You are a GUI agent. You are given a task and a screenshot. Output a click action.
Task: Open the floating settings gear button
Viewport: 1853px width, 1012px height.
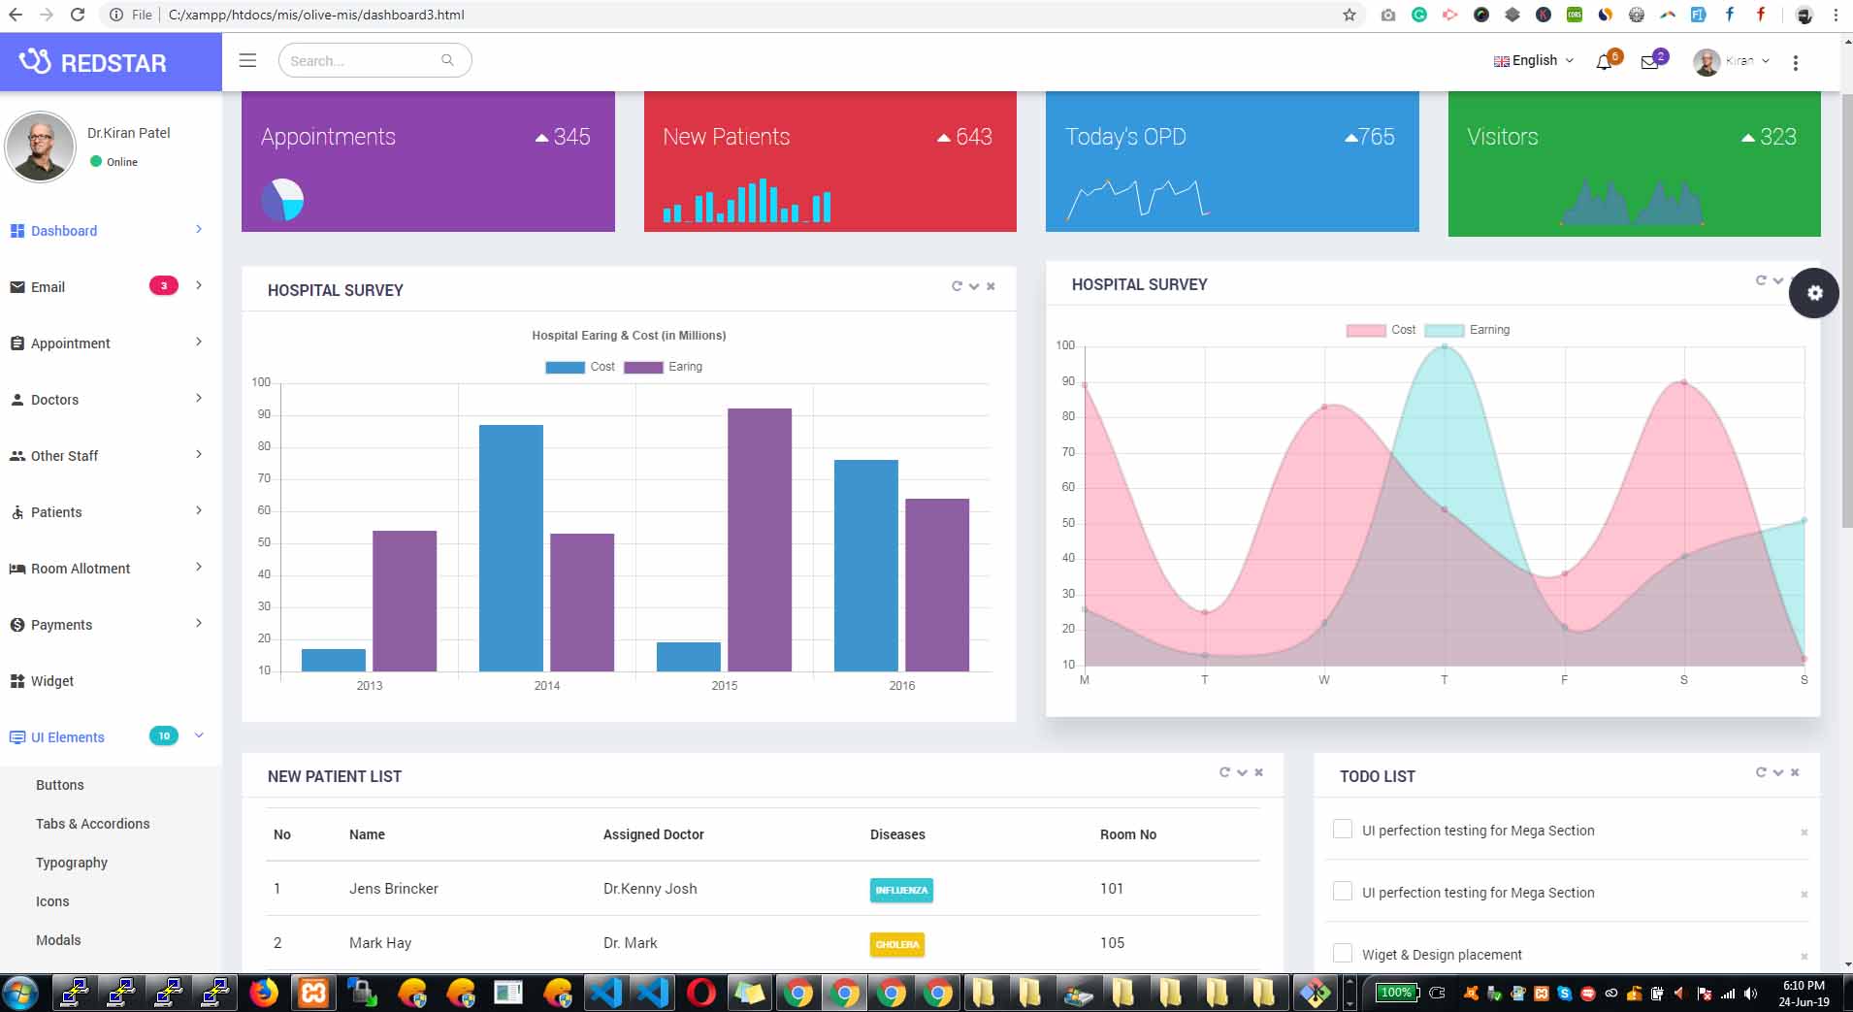(1814, 293)
